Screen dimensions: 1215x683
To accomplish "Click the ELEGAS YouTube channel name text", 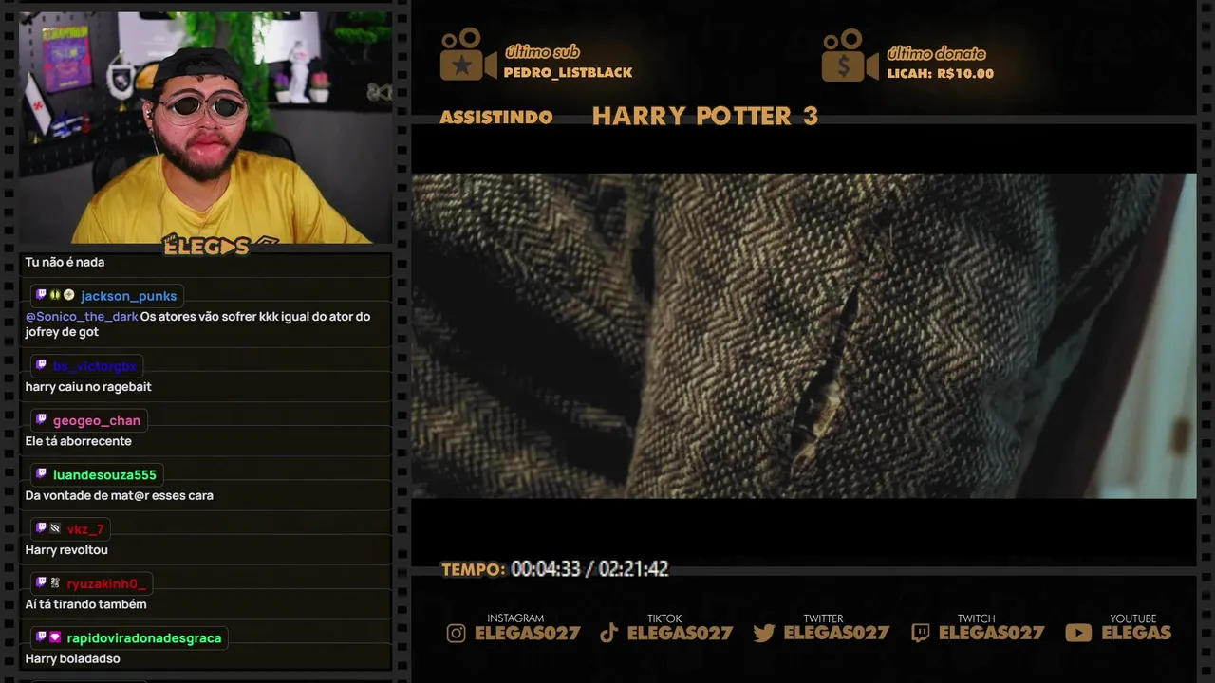I will point(1136,633).
